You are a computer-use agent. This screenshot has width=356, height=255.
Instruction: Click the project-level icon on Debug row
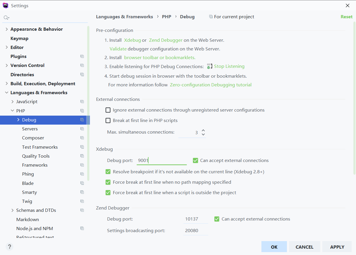[x=82, y=120]
